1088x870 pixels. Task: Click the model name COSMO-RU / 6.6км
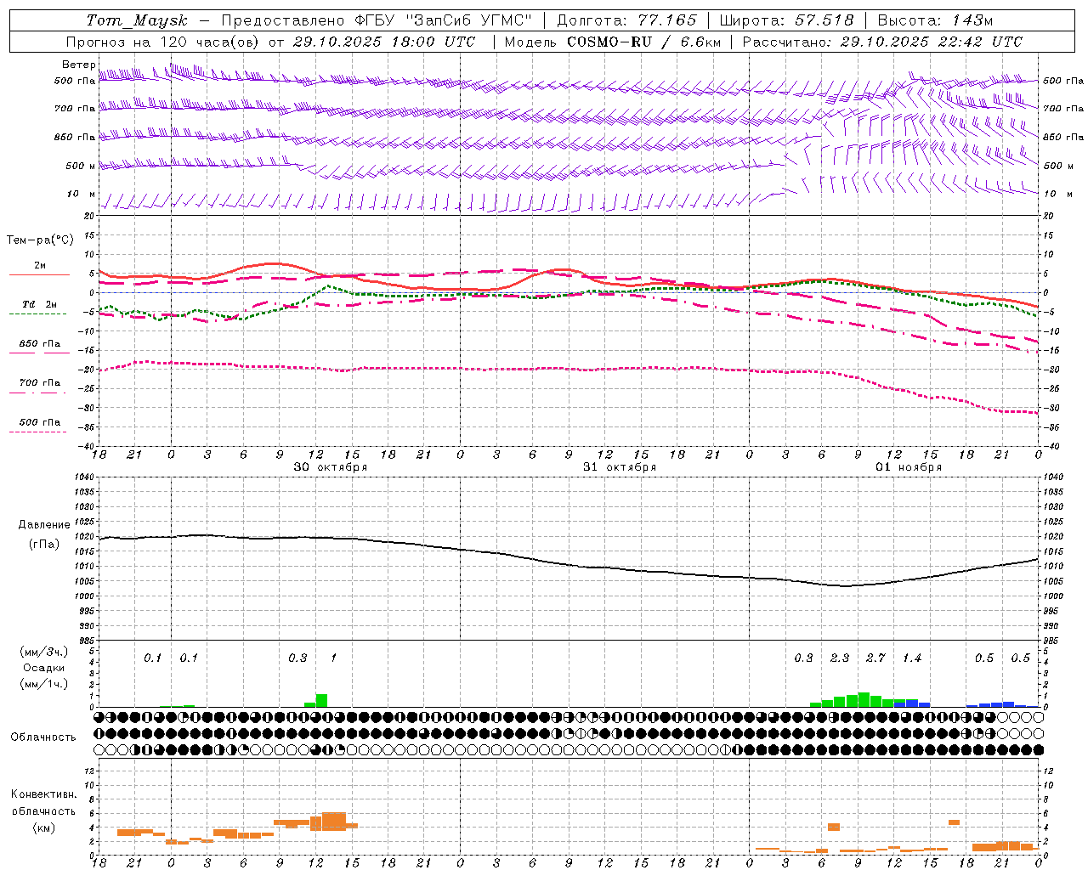coord(644,42)
